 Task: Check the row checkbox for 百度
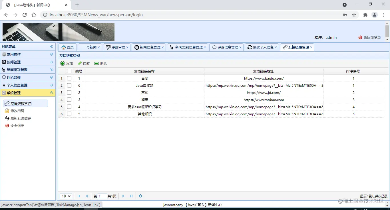point(69,78)
